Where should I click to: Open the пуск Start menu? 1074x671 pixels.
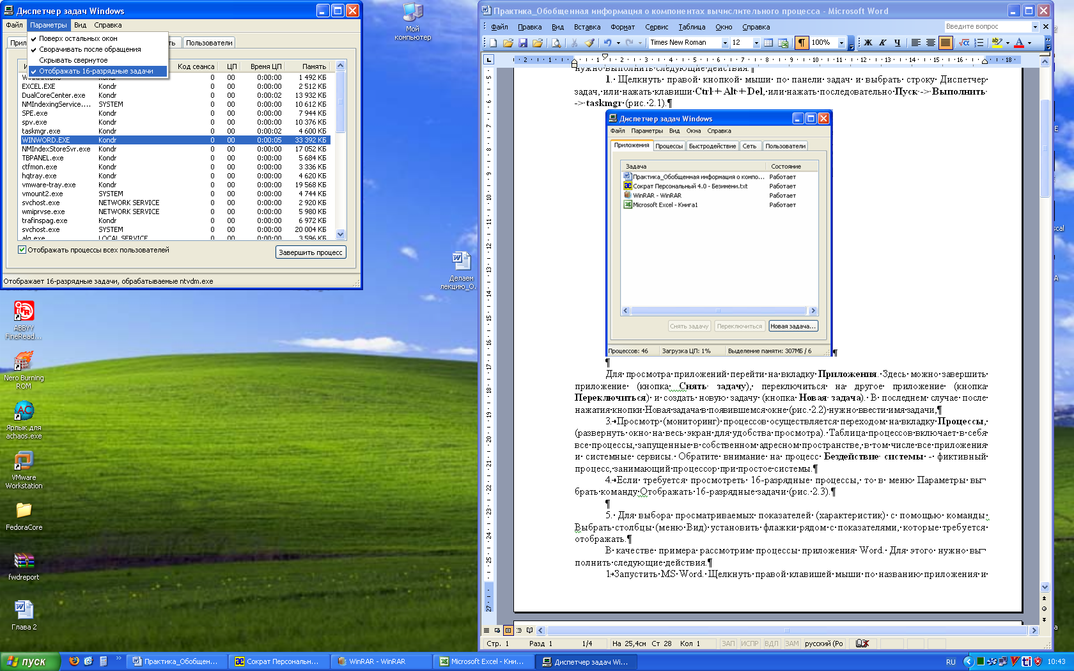pyautogui.click(x=29, y=661)
